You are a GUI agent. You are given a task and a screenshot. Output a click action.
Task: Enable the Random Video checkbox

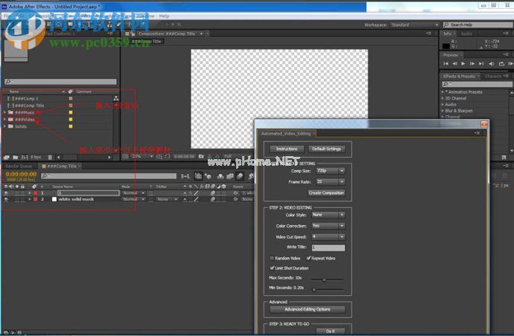272,258
